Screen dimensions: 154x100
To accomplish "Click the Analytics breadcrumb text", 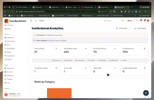I will pos(42,21).
